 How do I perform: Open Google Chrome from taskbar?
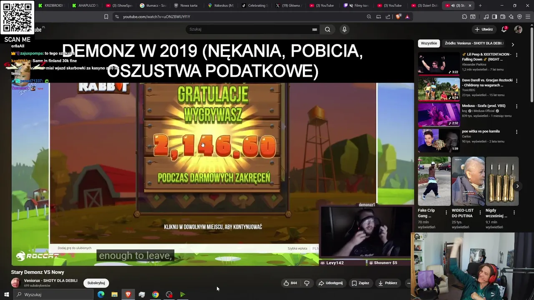[x=155, y=295]
